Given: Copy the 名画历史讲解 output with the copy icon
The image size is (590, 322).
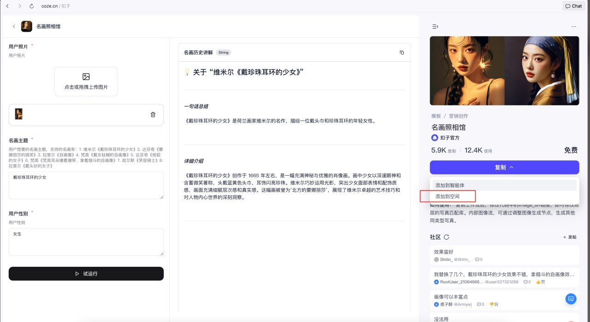Looking at the screenshot, I should pos(402,52).
